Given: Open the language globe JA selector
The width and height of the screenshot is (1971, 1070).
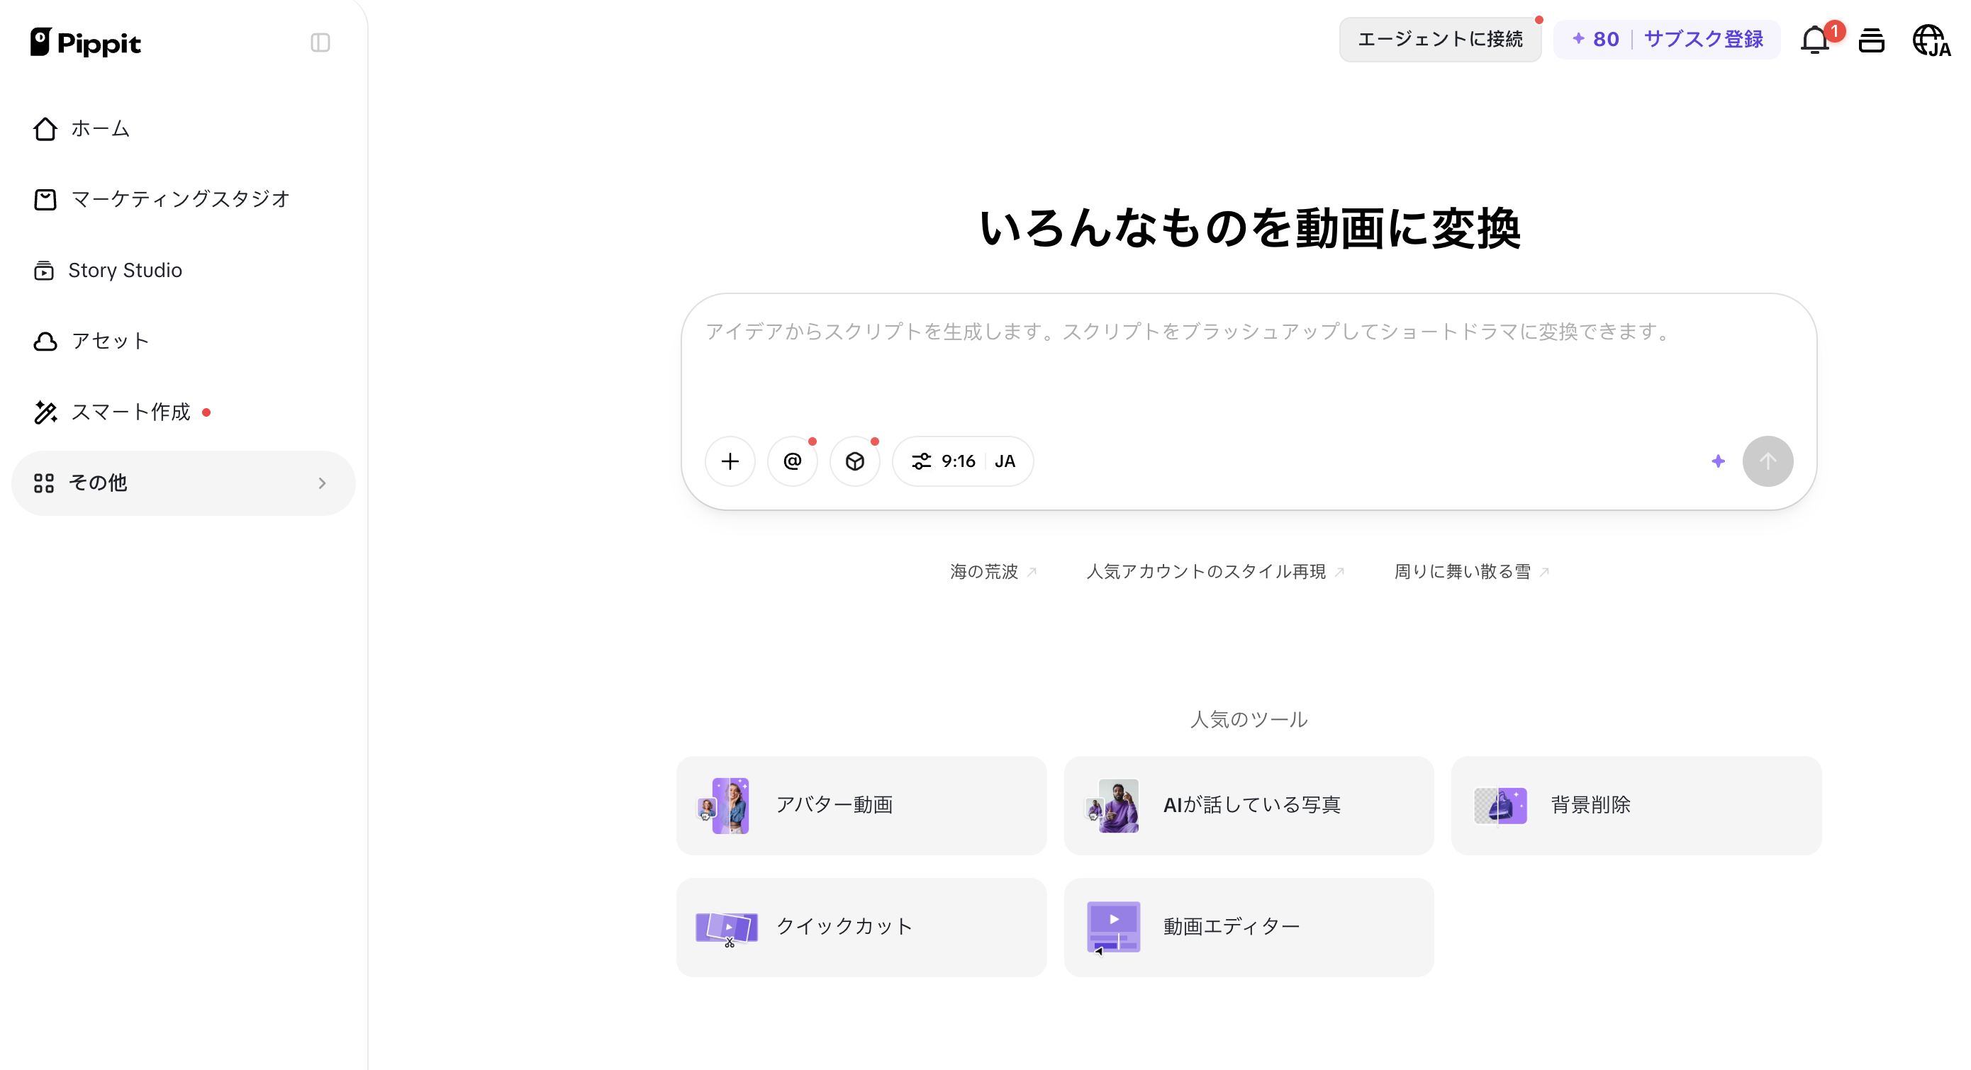Looking at the screenshot, I should [1931, 40].
